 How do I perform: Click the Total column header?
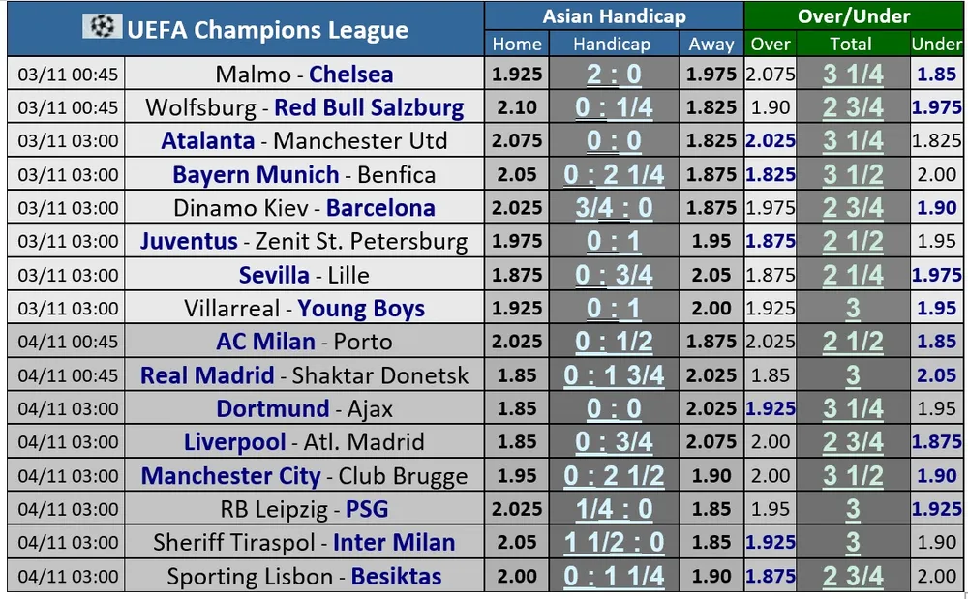coord(853,44)
